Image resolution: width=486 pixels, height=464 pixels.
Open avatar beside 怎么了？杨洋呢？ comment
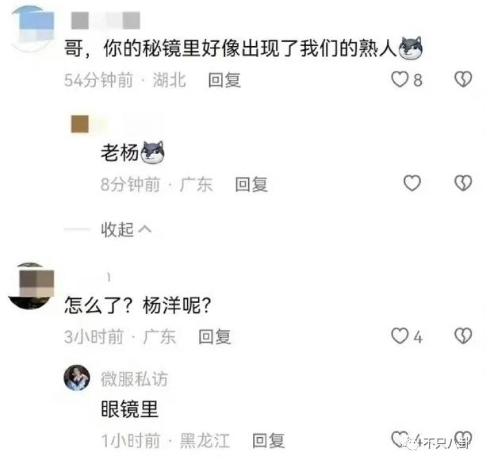(x=31, y=286)
